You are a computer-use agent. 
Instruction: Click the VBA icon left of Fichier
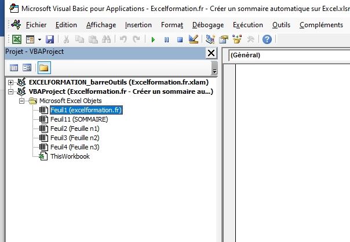[x=16, y=24]
